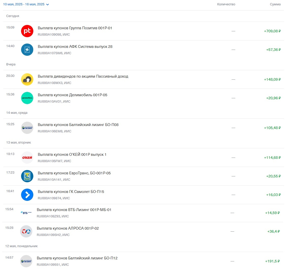The width and height of the screenshot is (299, 280).
Task: Select the amount +148,09 ₽
Action: point(272,79)
